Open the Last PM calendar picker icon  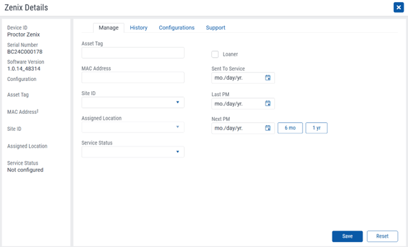coord(267,104)
